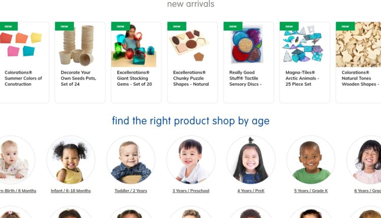
Task: Go to the Toddler / 2 Years link
Action: [x=131, y=191]
